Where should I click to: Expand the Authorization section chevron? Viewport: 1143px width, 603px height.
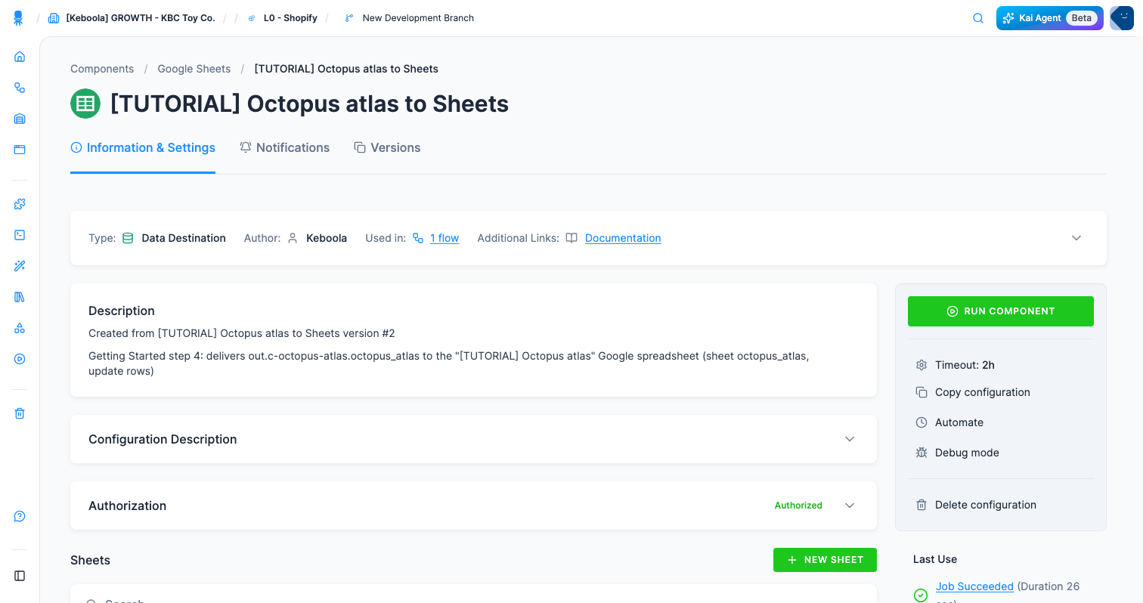850,506
